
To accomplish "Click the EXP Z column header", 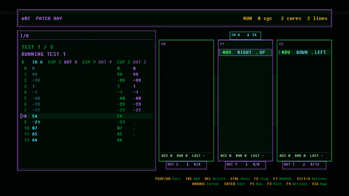I will click(124, 62).
